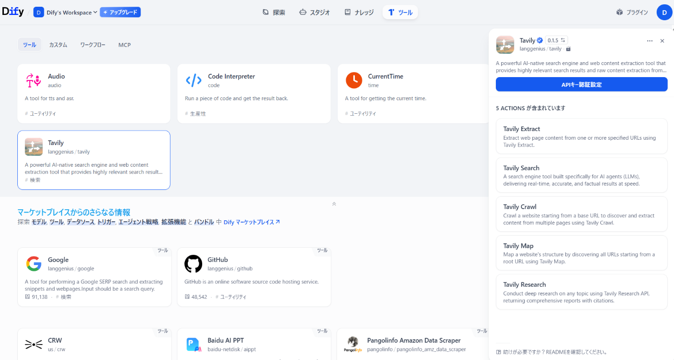Open the Tavily Search action

coord(582,175)
